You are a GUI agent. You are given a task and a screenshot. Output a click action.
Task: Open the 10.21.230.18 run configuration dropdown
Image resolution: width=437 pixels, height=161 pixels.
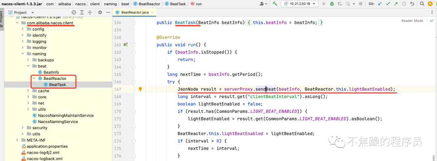pyautogui.click(x=299, y=4)
